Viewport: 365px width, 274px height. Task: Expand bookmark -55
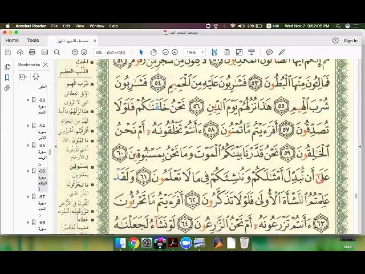click(x=28, y=146)
